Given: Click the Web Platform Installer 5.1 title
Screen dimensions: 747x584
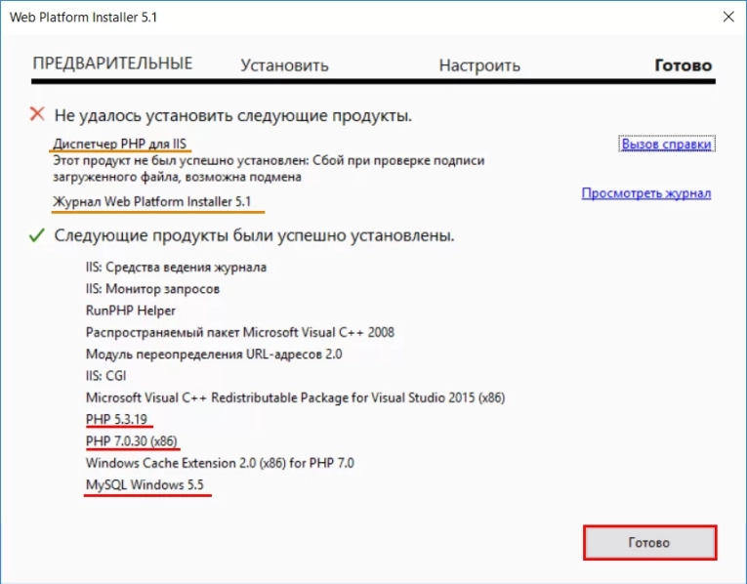Looking at the screenshot, I should coord(83,18).
